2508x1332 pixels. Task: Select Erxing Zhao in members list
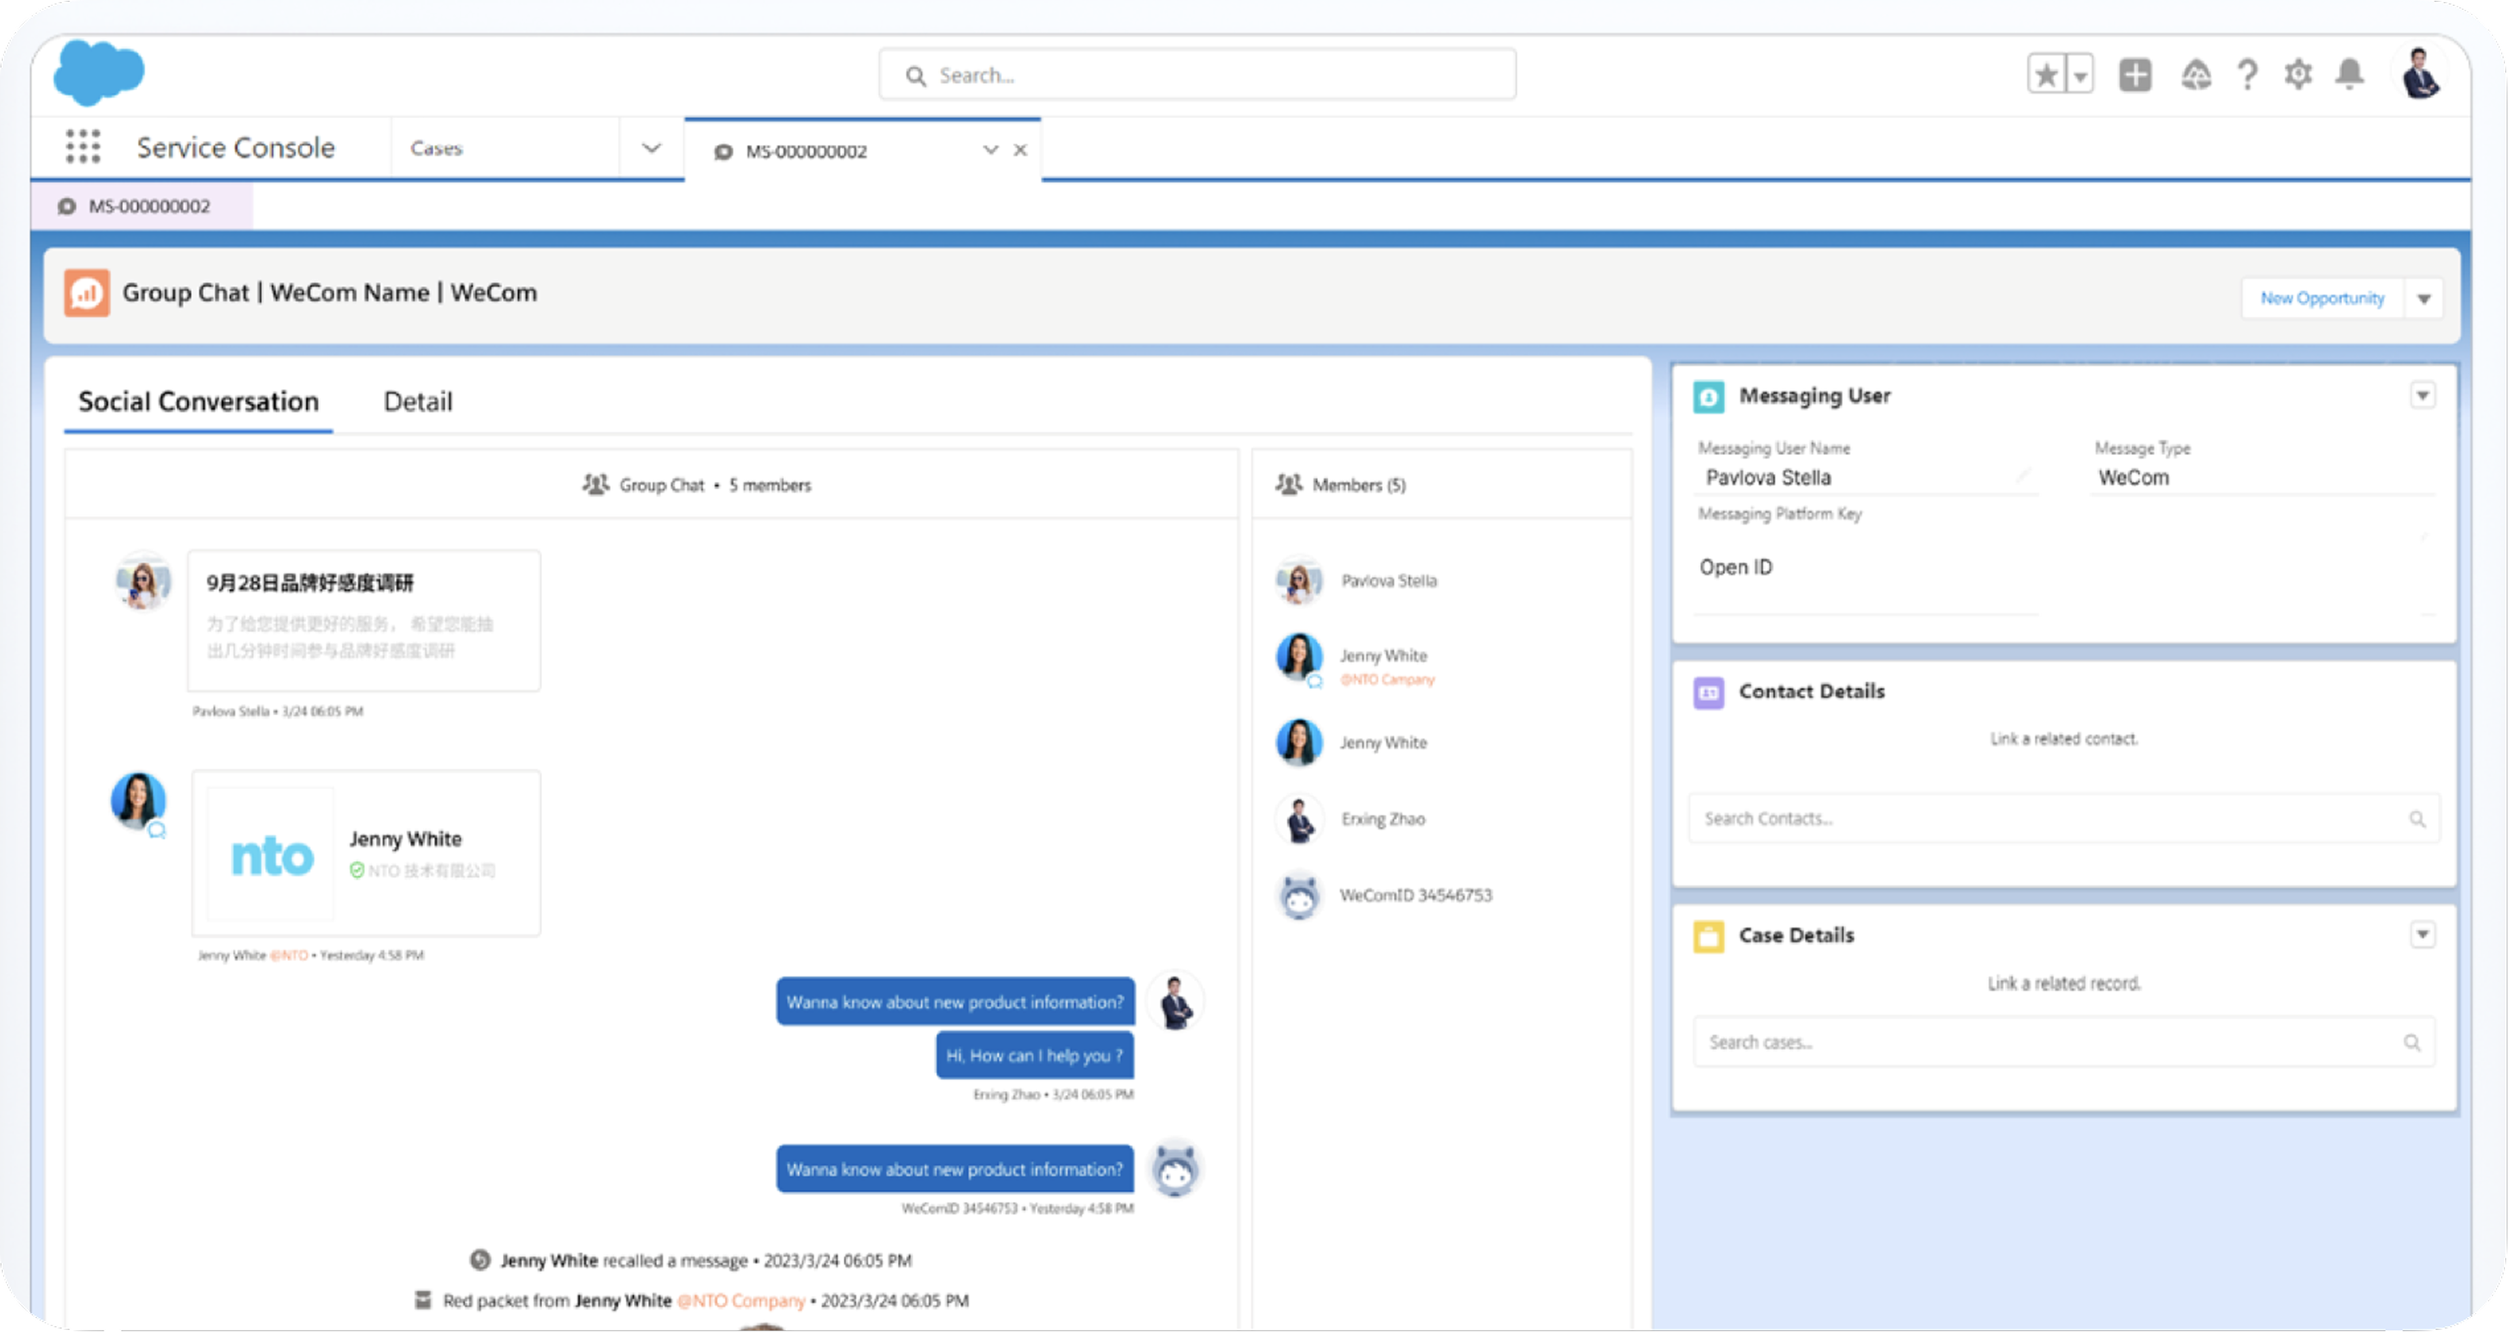(x=1383, y=819)
